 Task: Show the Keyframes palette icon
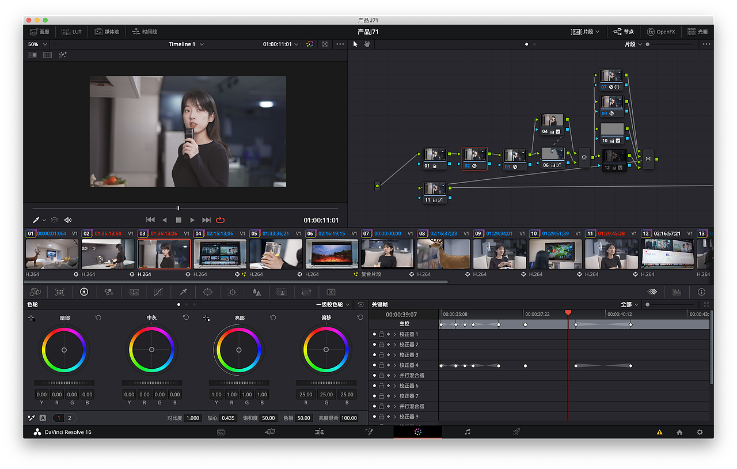click(652, 292)
